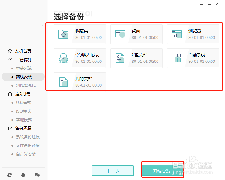The image size is (225, 180).
Task: Select the Desktop backup monitor icon
Action: [x=120, y=34]
